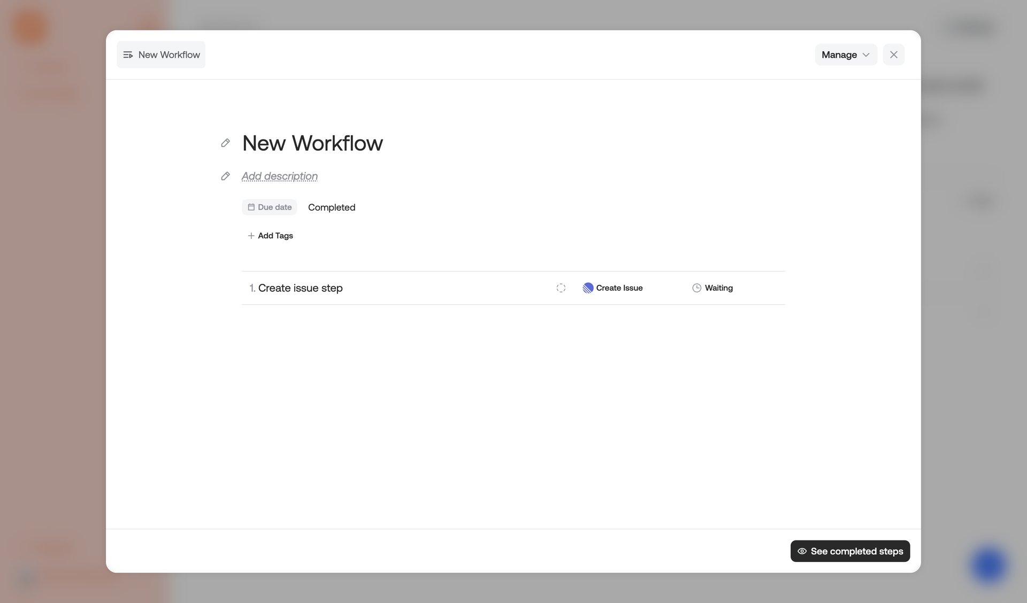This screenshot has width=1027, height=603.
Task: Click the See completed steps button
Action: pos(850,551)
